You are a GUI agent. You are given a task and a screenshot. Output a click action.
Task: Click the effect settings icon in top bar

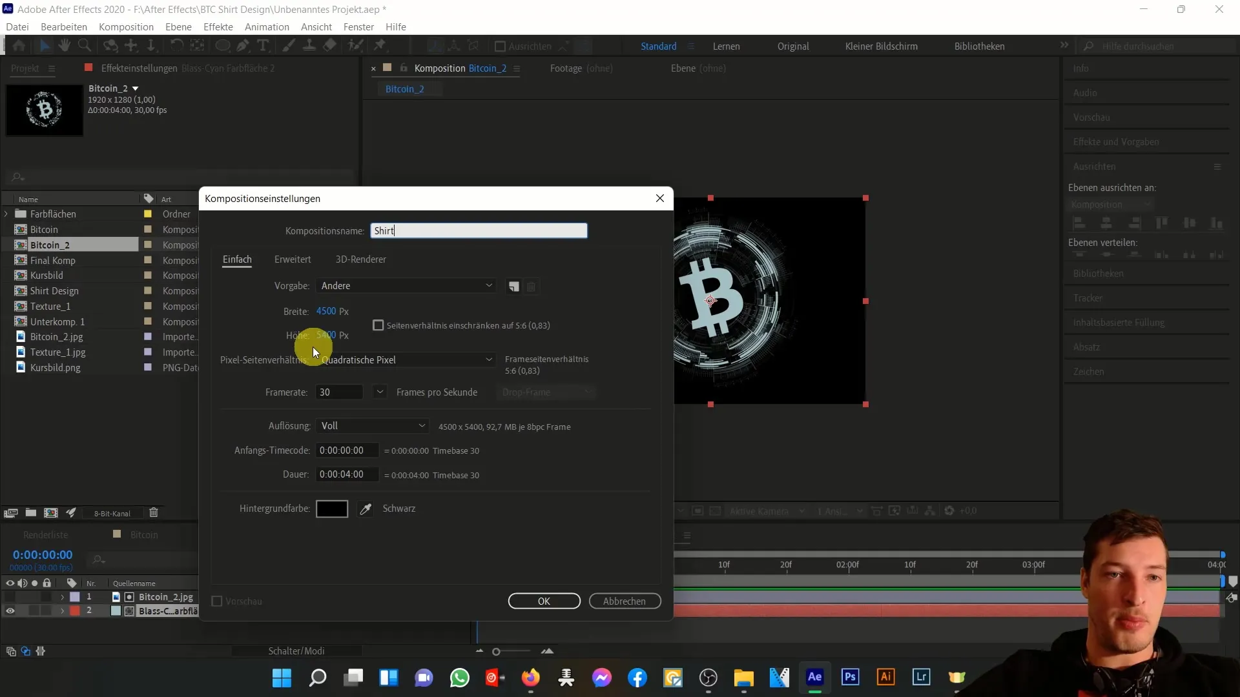pos(88,68)
